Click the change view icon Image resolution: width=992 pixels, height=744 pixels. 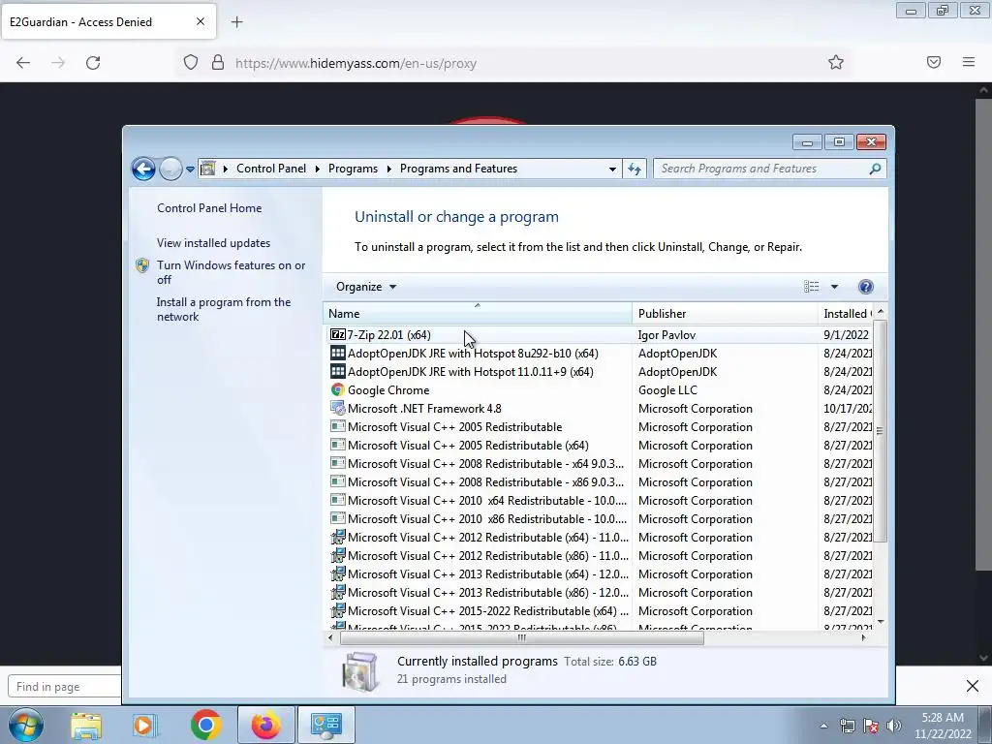811,287
